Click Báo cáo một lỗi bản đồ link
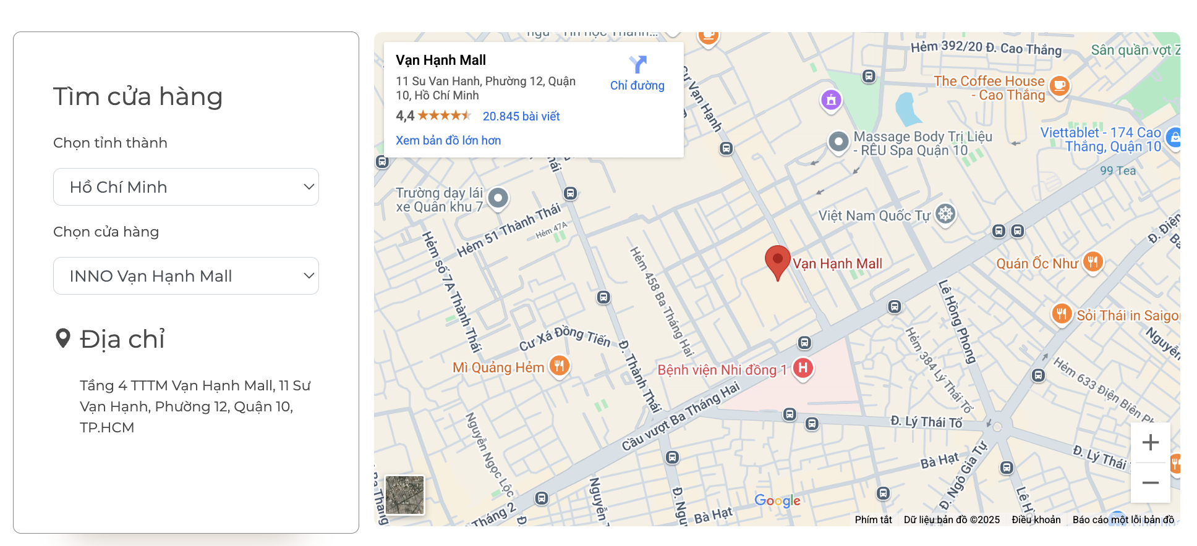The width and height of the screenshot is (1197, 546). pyautogui.click(x=1123, y=519)
